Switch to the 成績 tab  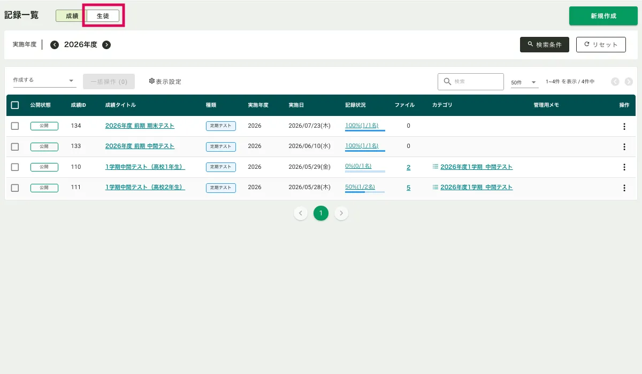click(72, 16)
